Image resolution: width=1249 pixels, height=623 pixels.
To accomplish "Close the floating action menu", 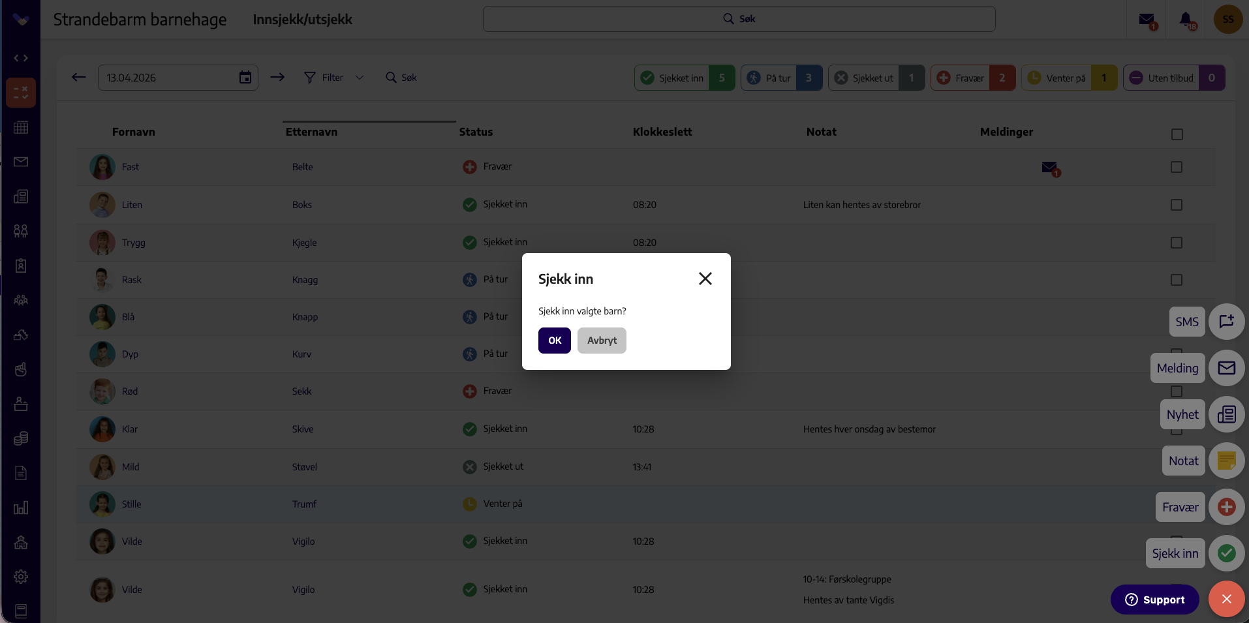I will (x=1226, y=599).
